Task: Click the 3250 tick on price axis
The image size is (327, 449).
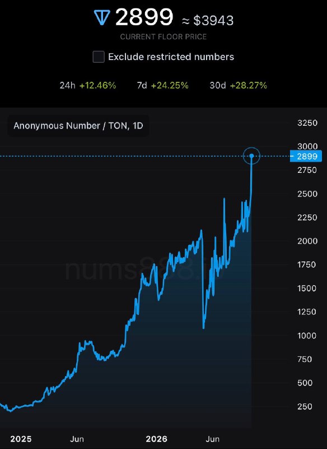Action: click(307, 123)
